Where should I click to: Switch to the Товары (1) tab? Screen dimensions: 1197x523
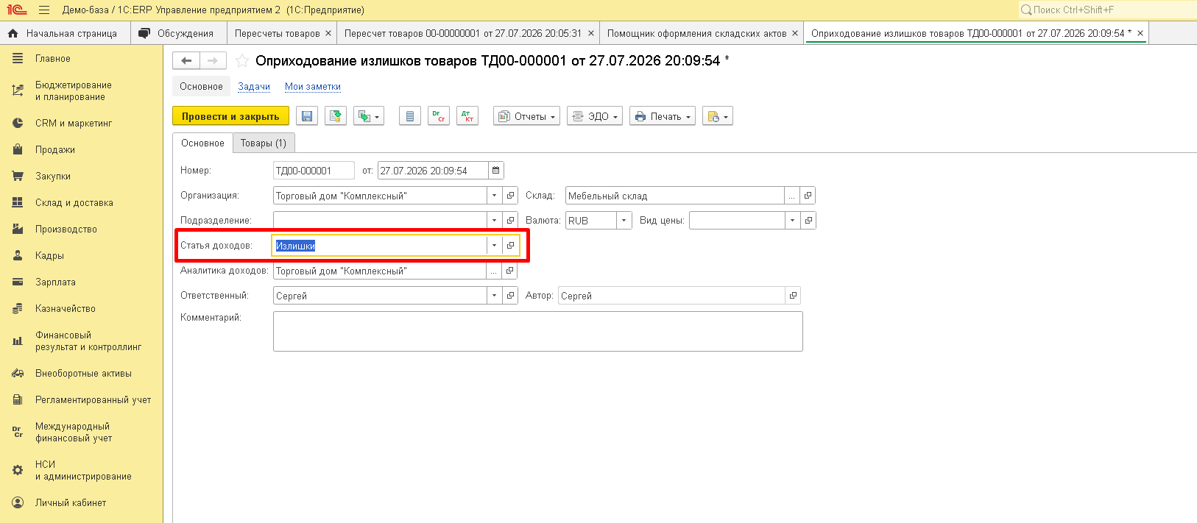click(x=264, y=143)
